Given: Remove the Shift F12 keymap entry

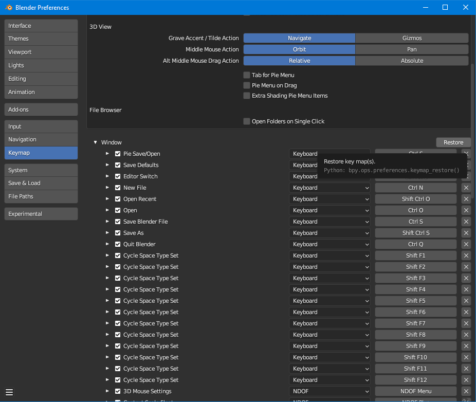Looking at the screenshot, I should point(466,380).
